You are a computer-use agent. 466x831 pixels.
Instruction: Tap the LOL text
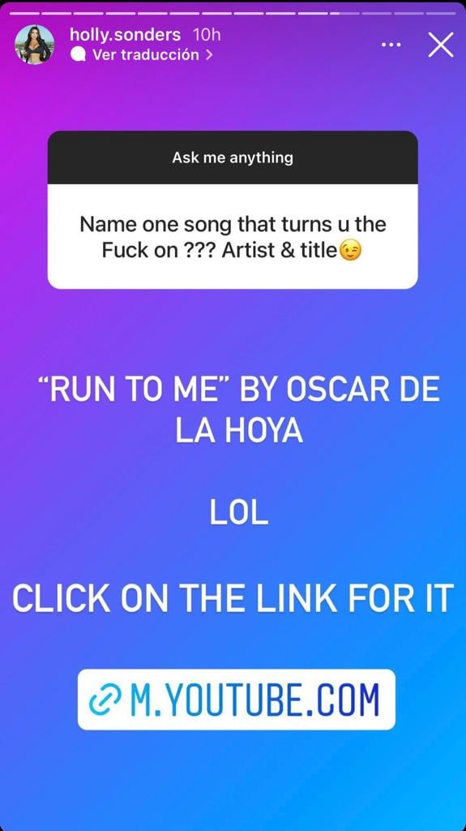(239, 514)
